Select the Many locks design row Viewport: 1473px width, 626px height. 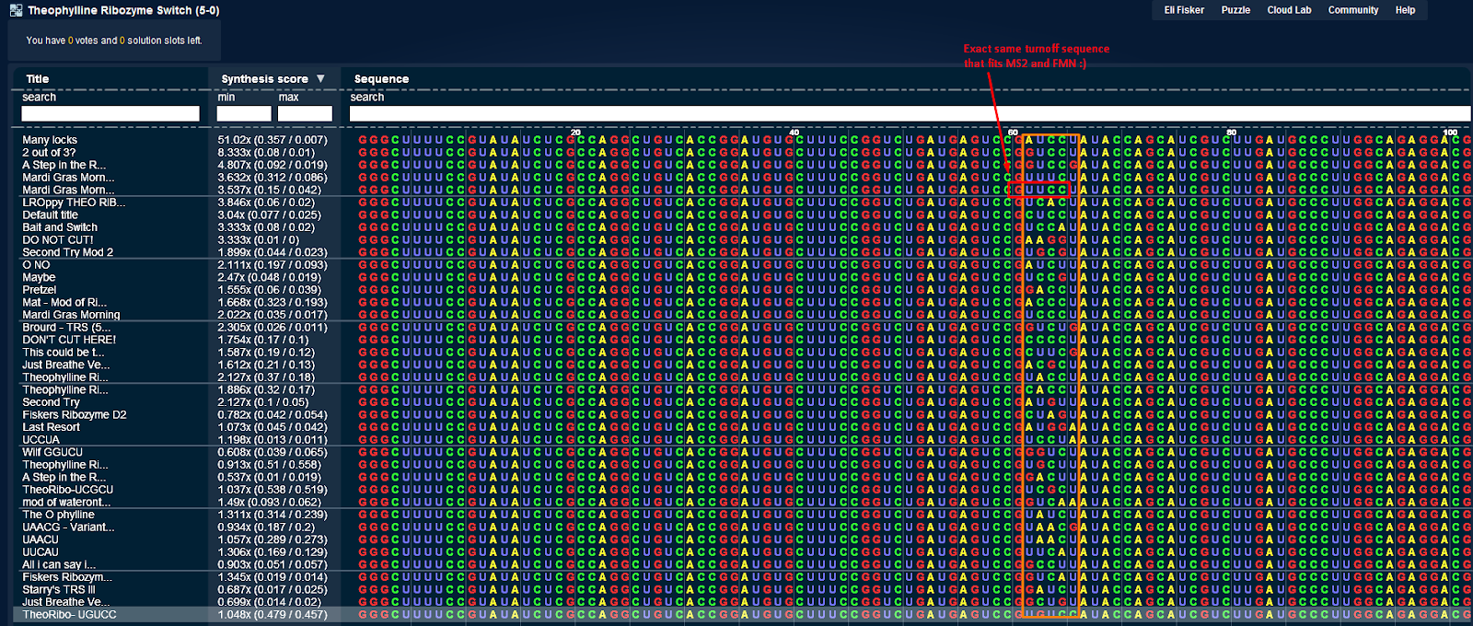click(51, 140)
